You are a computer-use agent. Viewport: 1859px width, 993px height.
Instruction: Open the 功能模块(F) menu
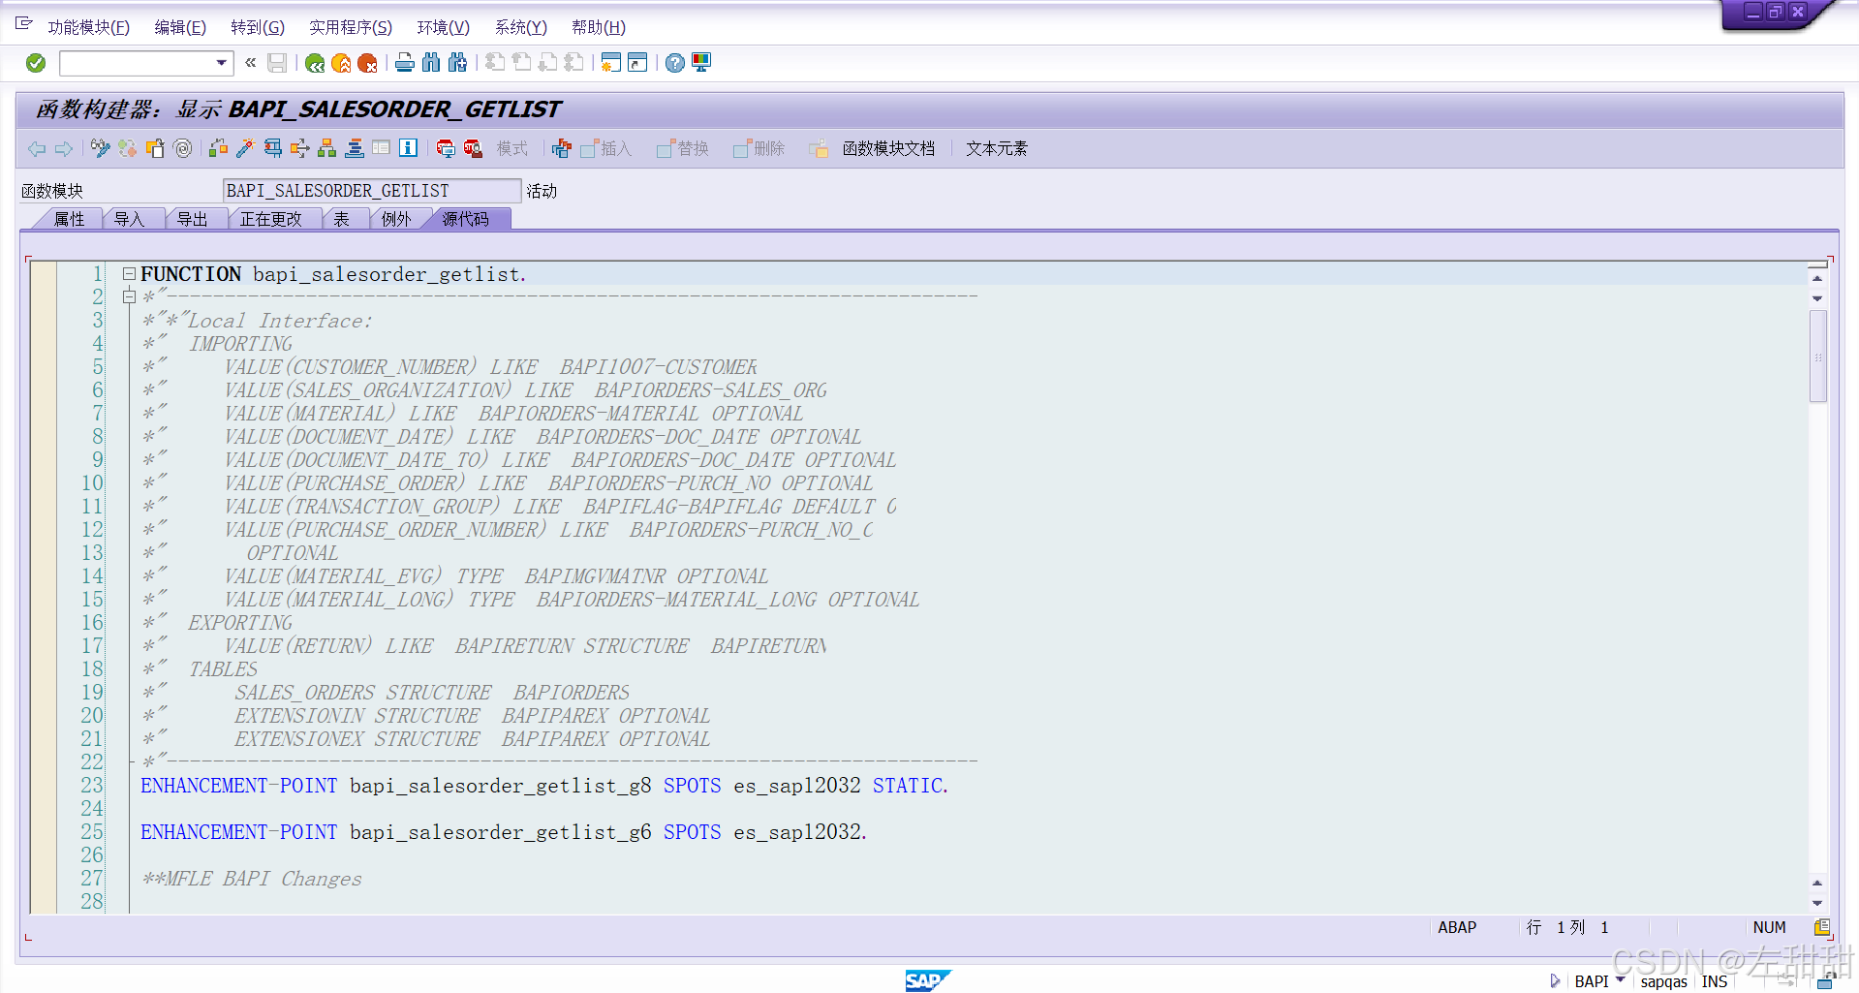[x=89, y=27]
